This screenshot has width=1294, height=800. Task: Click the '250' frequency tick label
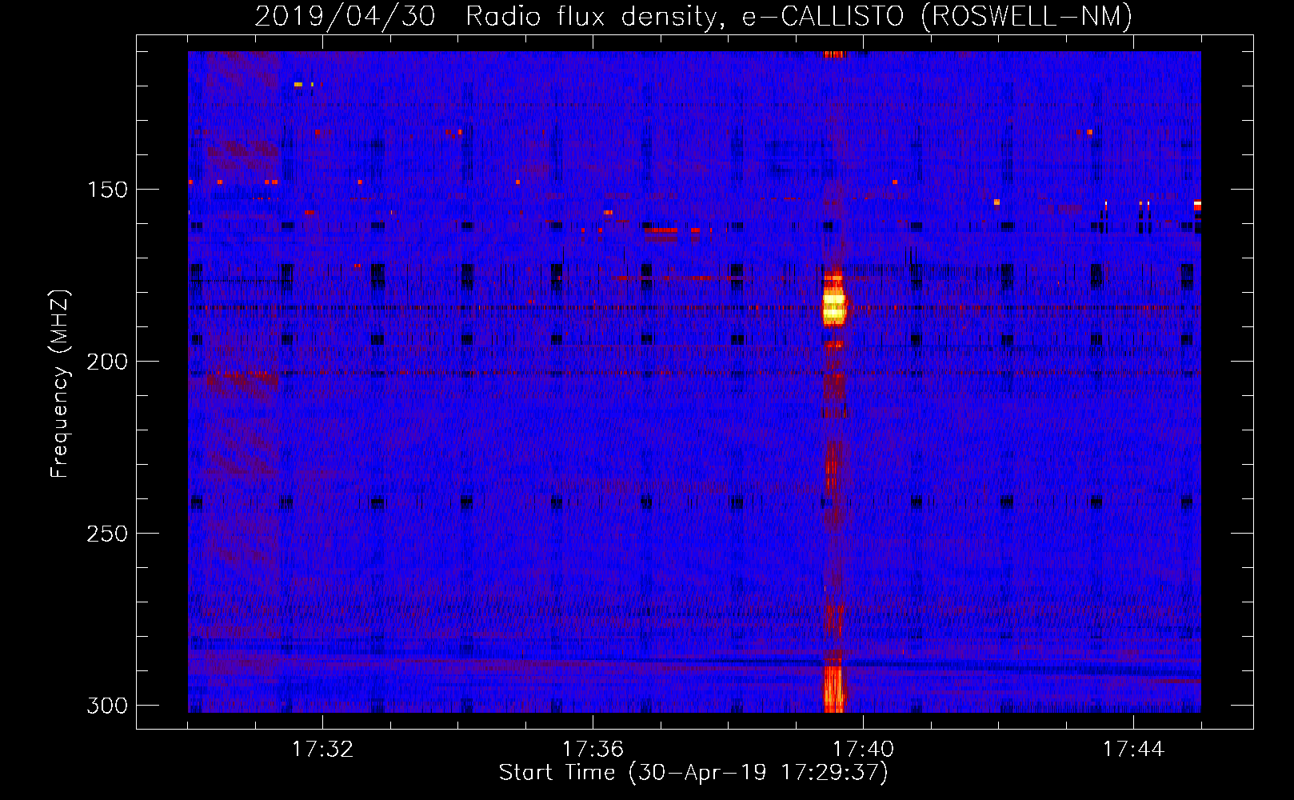(107, 534)
